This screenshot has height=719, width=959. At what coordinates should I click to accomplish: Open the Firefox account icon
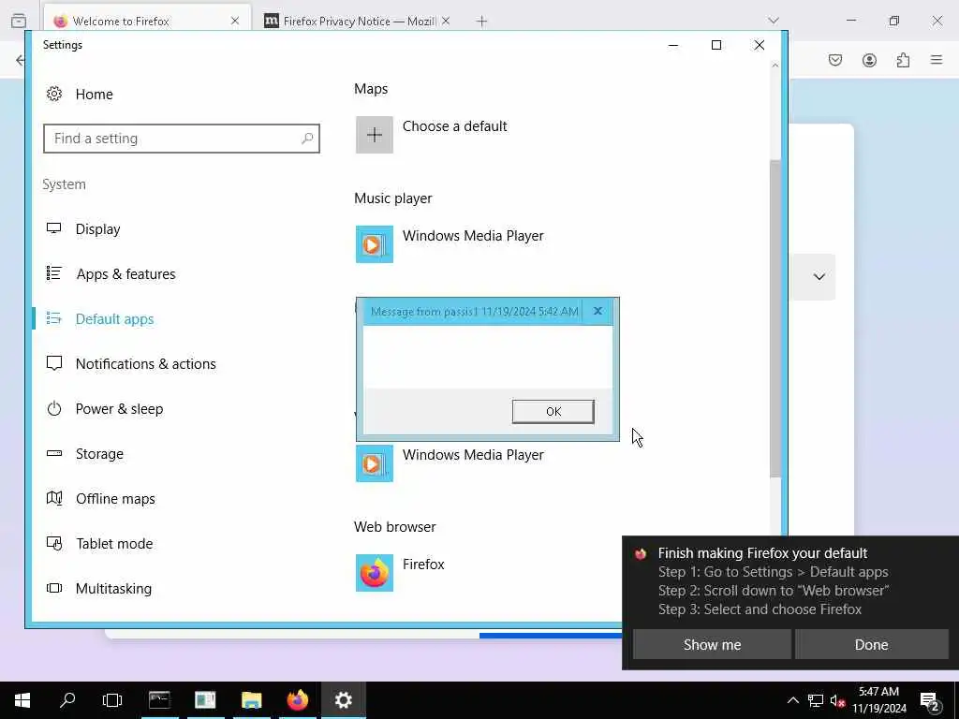point(869,60)
